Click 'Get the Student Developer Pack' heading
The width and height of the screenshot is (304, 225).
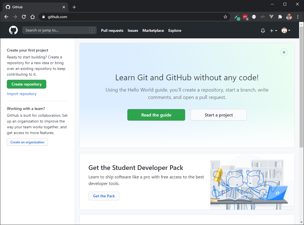coord(136,168)
